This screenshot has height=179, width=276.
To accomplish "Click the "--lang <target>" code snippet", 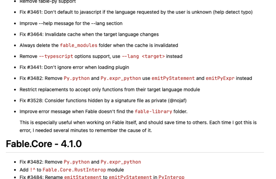I will coord(143,56).
